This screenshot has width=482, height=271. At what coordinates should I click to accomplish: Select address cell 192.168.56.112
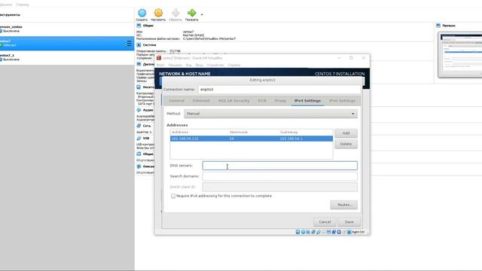coord(185,139)
